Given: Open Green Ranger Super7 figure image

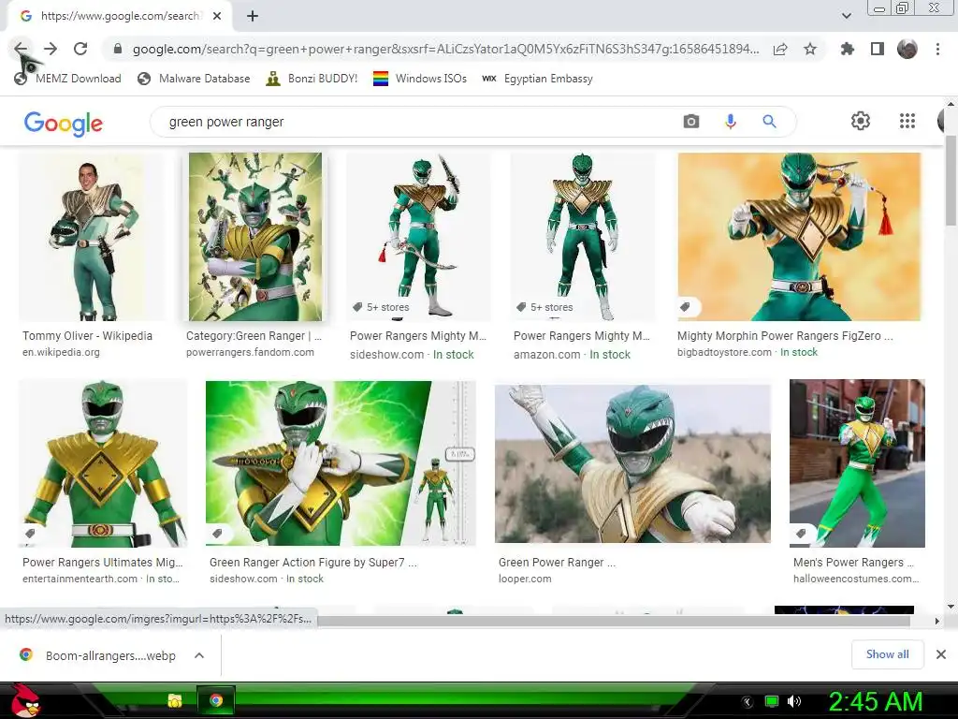Looking at the screenshot, I should [341, 462].
